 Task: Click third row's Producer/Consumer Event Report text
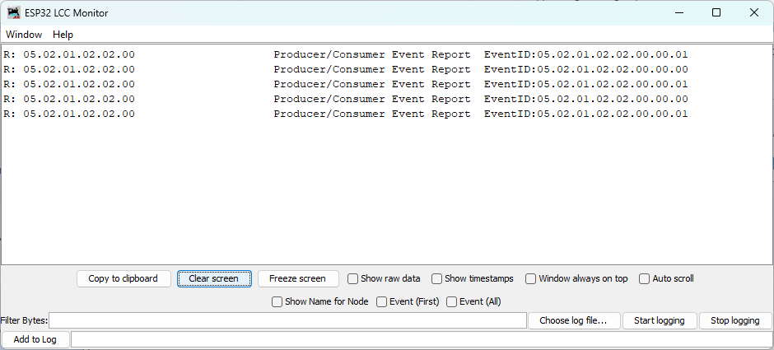[372, 85]
